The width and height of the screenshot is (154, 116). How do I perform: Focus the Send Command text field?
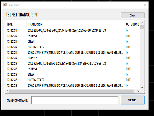[75, 100]
